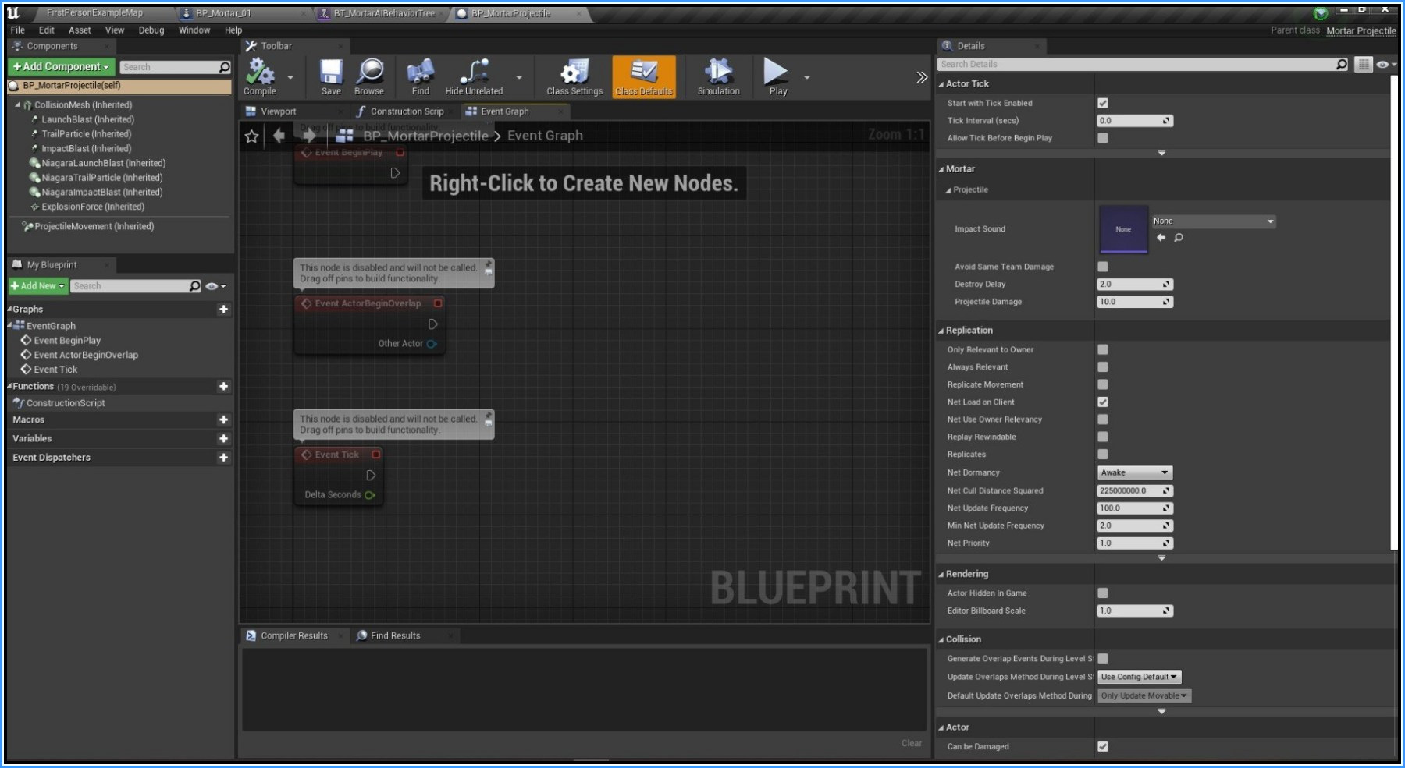Add a new graph with plus icon

(223, 310)
